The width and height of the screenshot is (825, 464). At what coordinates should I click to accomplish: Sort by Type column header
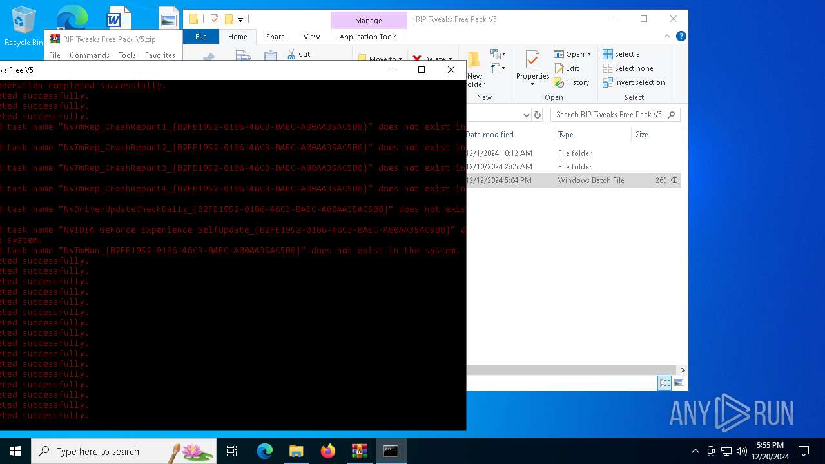pos(592,135)
